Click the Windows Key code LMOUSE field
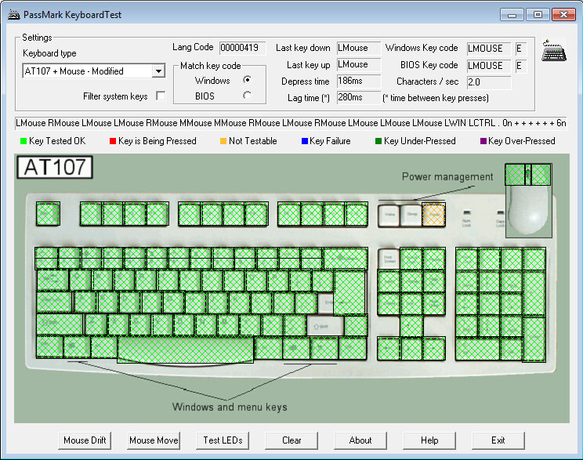The image size is (583, 460). coord(489,49)
